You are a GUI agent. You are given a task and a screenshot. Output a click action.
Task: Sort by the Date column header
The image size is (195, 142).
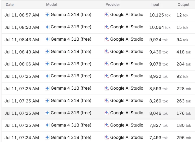point(10,5)
